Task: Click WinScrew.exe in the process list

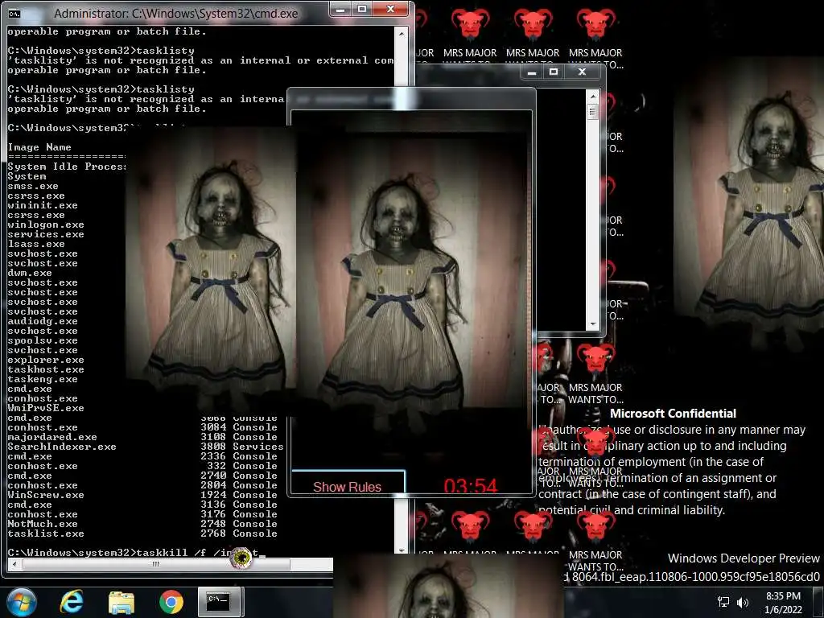Action: (x=46, y=495)
